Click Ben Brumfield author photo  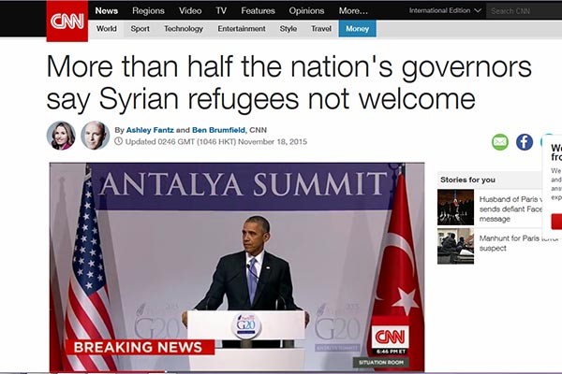click(95, 136)
